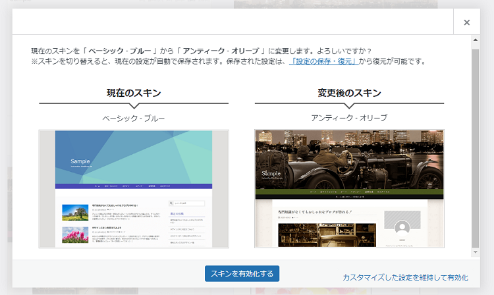Image resolution: width=494 pixels, height=295 pixels.
Task: Click カスタマイズした設定を維持して有効化 link
Action: pos(405,277)
